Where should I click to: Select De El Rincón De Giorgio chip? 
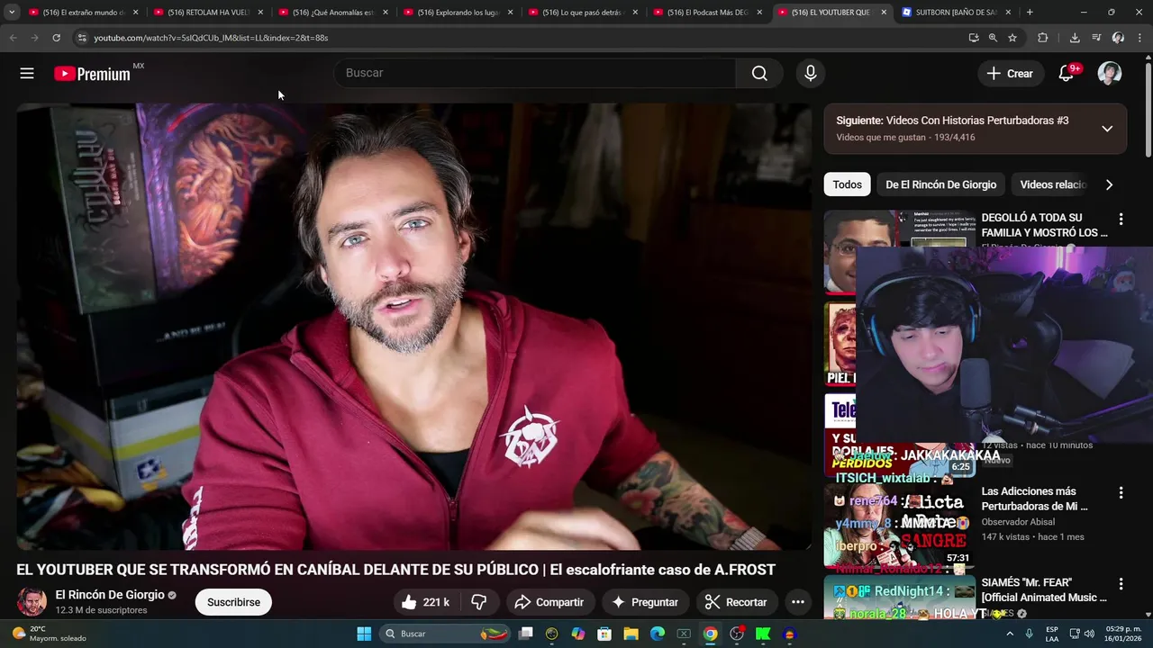click(940, 184)
